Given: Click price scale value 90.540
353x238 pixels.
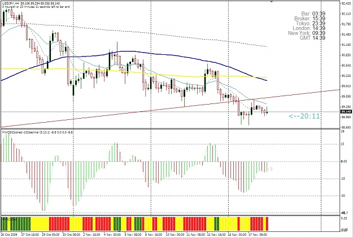Looking at the screenshot, I should [x=346, y=66].
